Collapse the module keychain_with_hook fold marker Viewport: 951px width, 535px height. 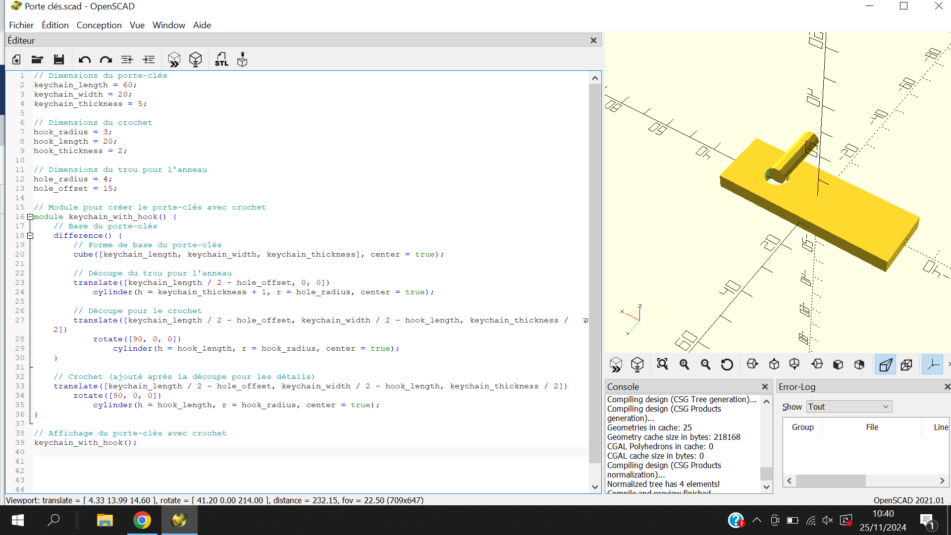30,217
